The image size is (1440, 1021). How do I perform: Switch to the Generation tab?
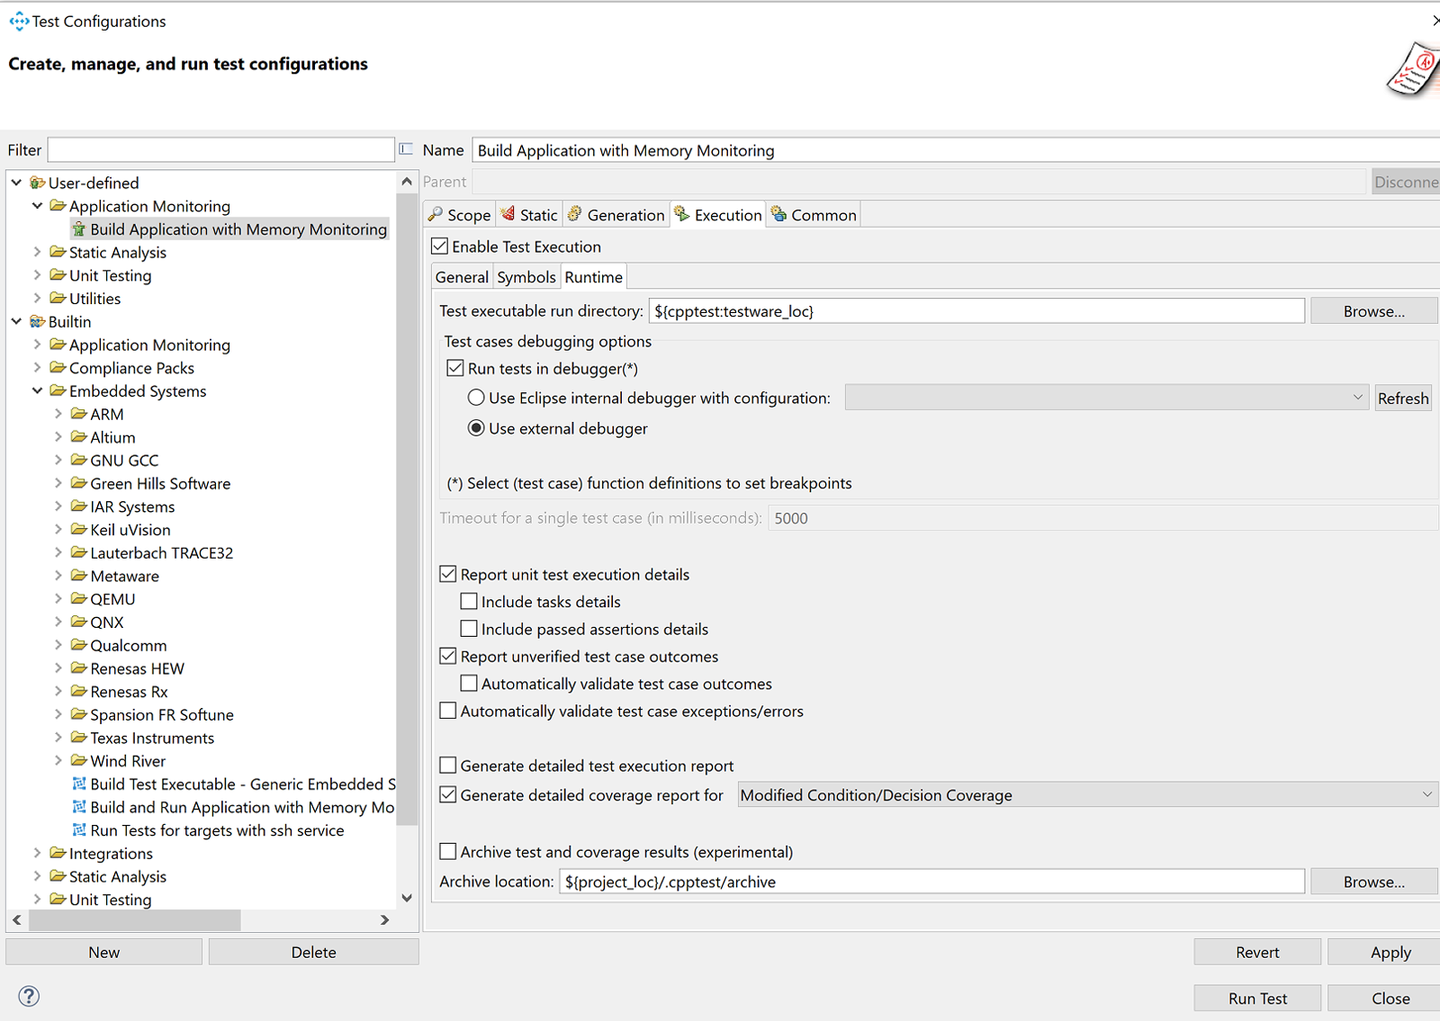point(616,215)
